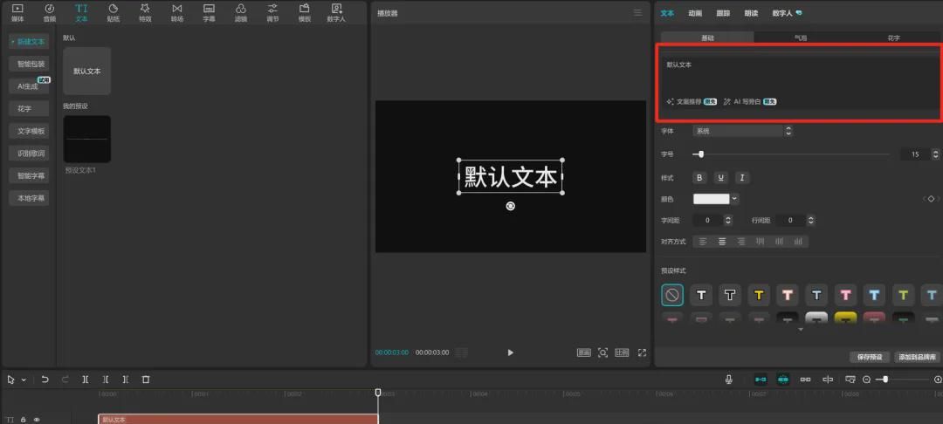Click the undo arrow in timeline toolbar
Image resolution: width=943 pixels, height=424 pixels.
(45, 380)
